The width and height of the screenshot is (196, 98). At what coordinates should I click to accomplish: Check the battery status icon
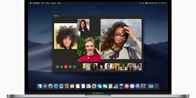[147, 3]
